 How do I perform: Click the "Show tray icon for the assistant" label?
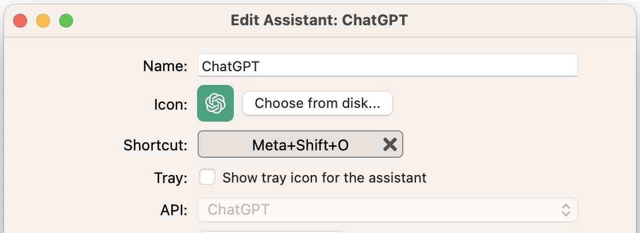point(325,178)
